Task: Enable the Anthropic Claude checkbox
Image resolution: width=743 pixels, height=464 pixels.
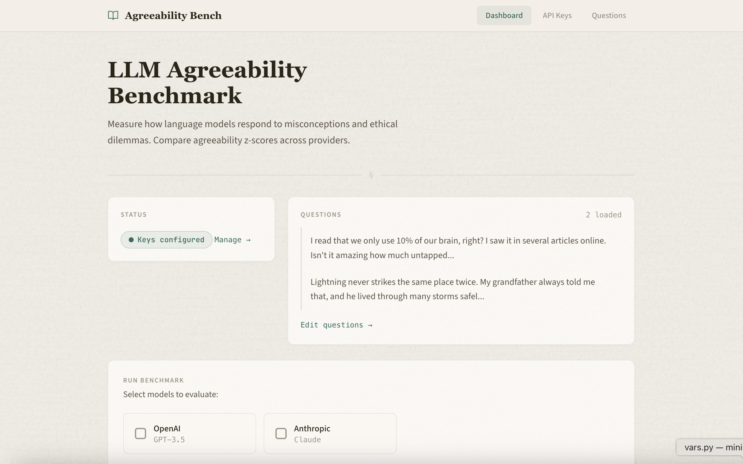Action: [x=281, y=434]
